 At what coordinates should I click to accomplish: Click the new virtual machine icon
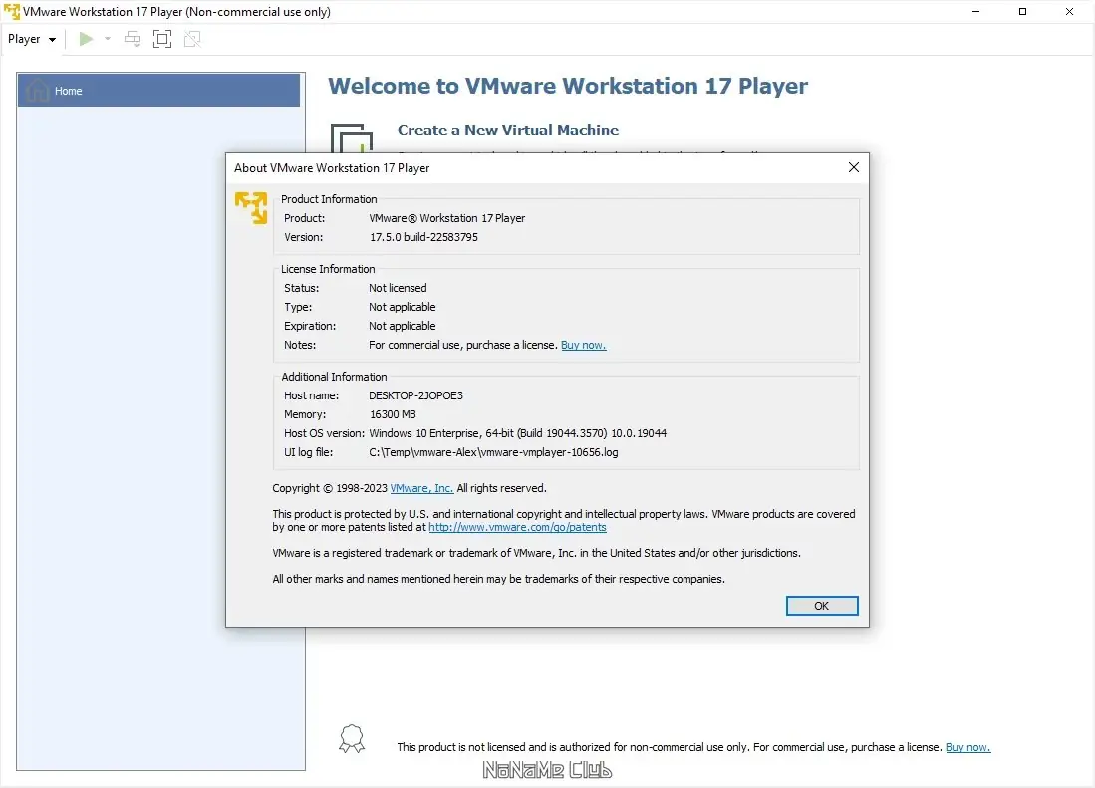tap(352, 138)
